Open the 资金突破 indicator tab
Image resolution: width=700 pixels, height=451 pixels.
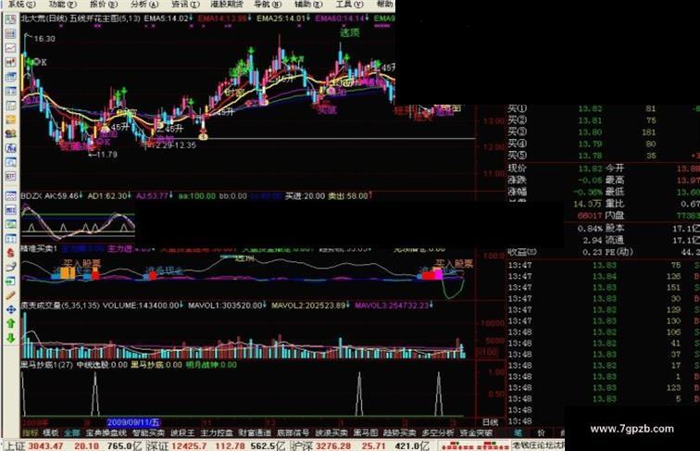476,432
